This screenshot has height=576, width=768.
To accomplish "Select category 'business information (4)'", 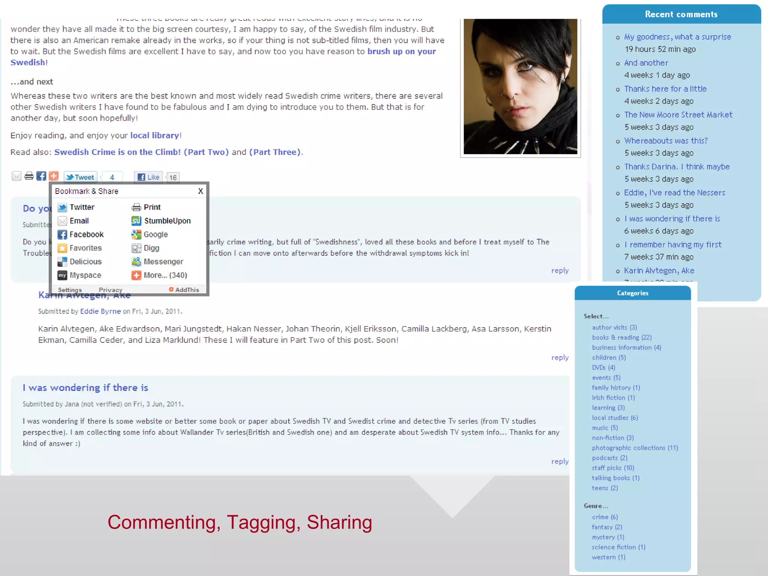I will (x=627, y=348).
